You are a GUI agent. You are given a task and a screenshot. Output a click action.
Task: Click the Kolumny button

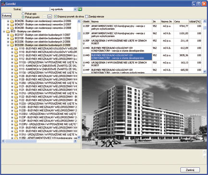[x=7, y=15]
